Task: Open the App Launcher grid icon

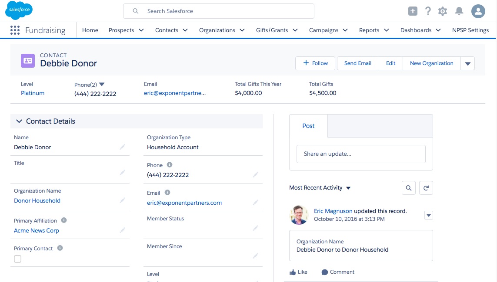Action: click(15, 30)
